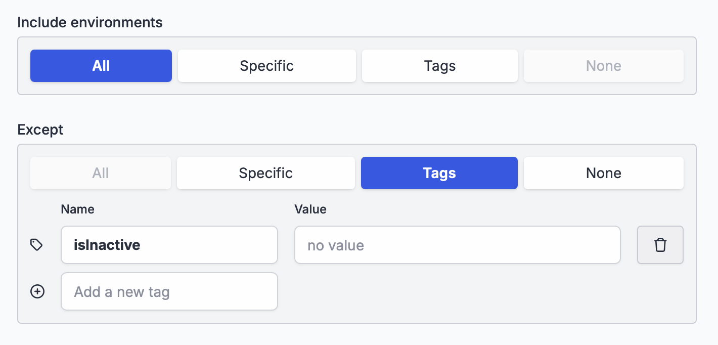The image size is (718, 345).
Task: Click the 'Except' section heading
Action: pos(40,130)
